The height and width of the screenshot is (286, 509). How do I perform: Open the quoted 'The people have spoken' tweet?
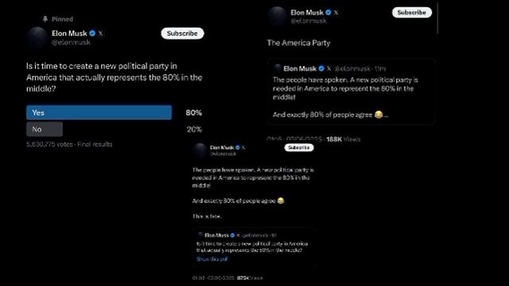(x=352, y=92)
